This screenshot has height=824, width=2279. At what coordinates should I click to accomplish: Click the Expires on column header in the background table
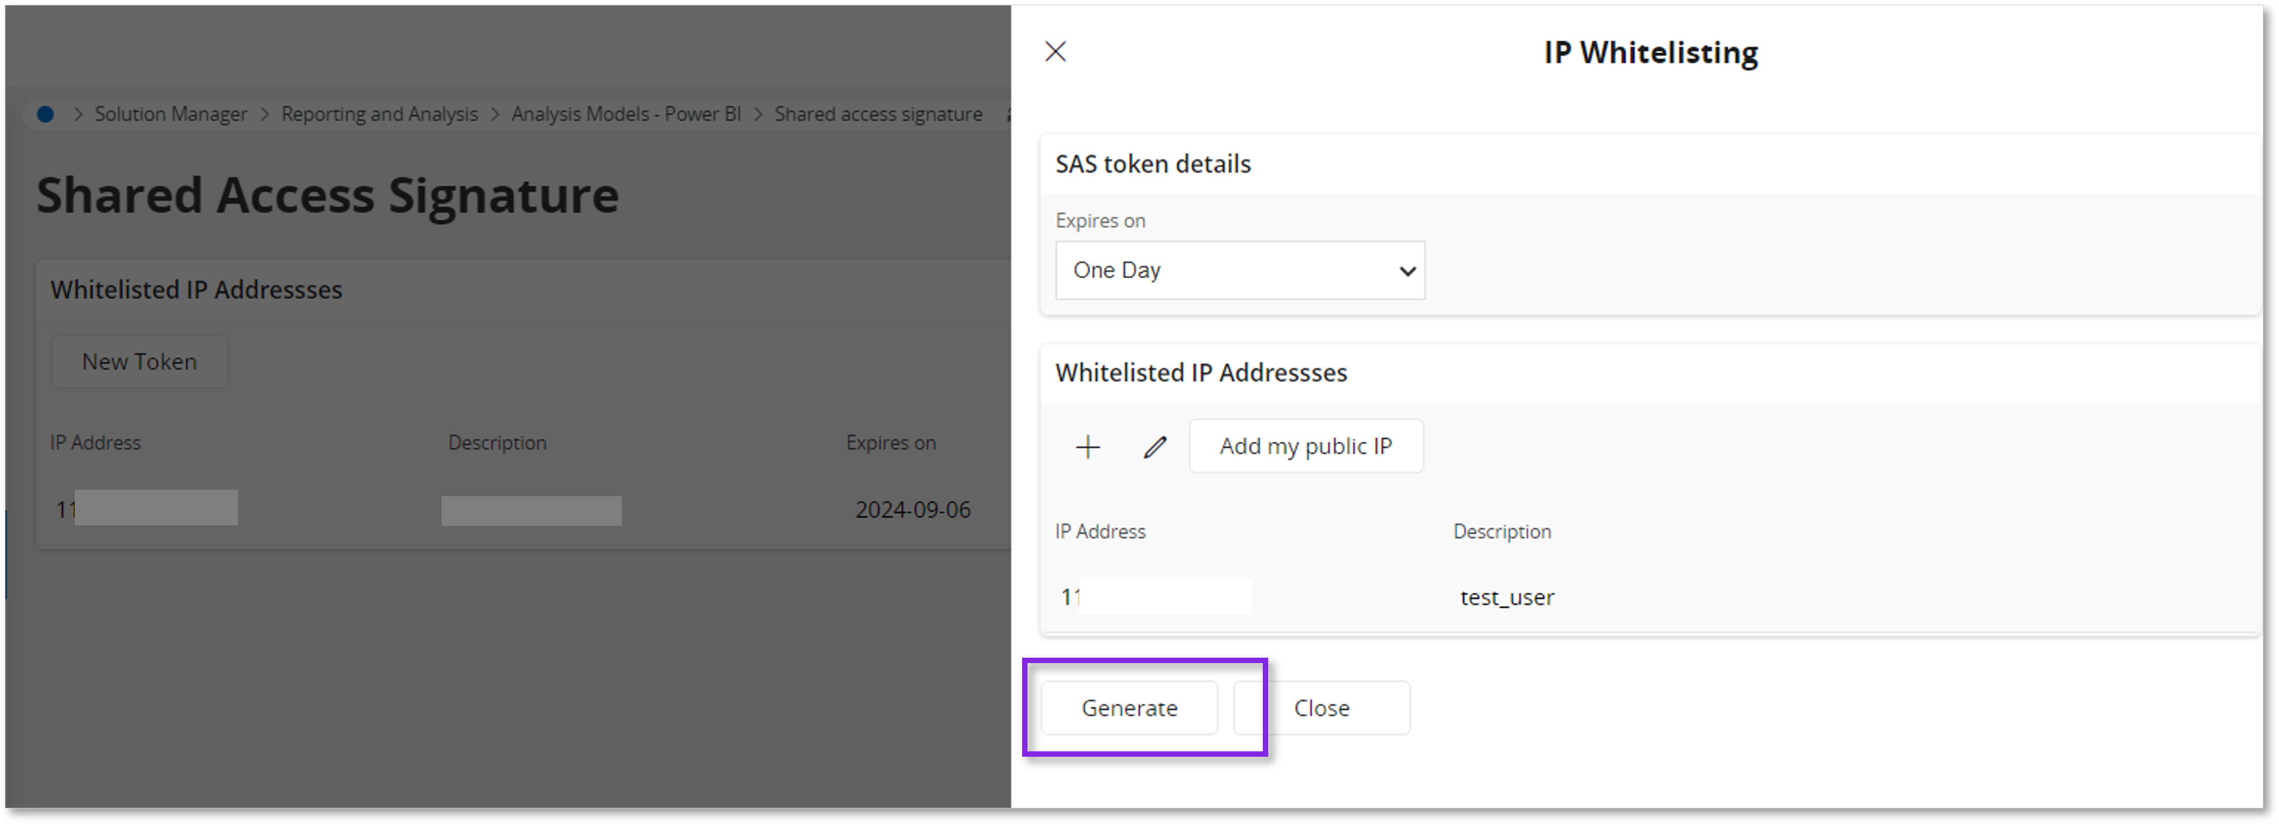point(890,442)
